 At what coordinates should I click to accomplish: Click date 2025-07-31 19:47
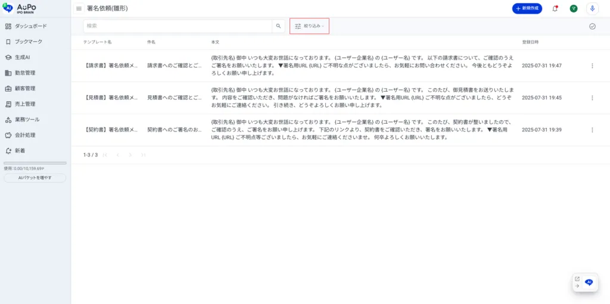click(x=541, y=65)
